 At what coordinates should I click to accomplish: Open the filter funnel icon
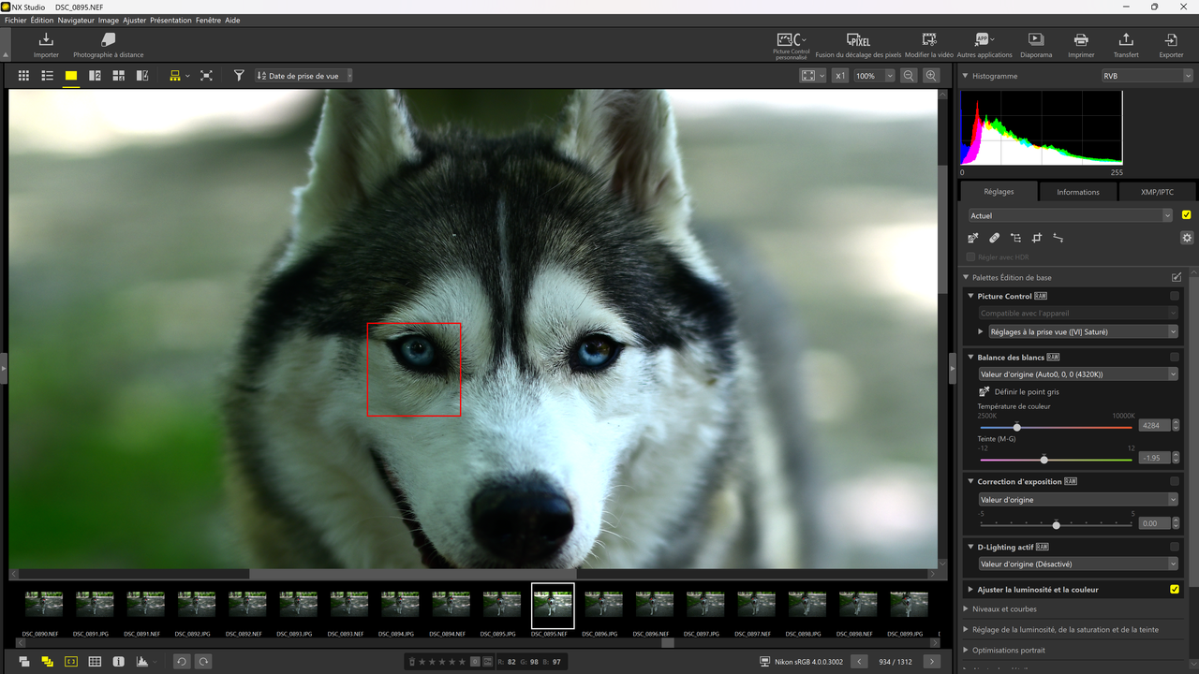(239, 76)
